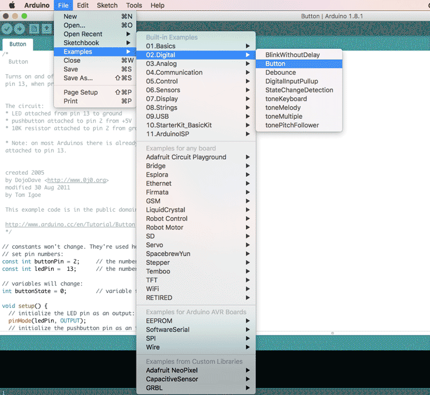
Task: Open the Tools menu
Action: pyautogui.click(x=134, y=5)
